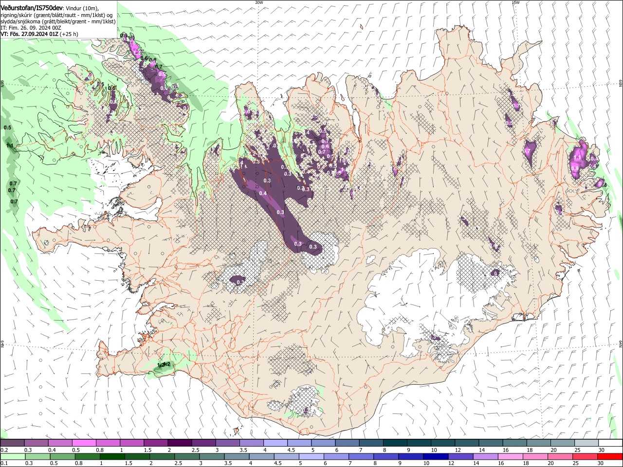The height and width of the screenshot is (467, 623).
Task: Click the pale green 0.1 swatch in the lower legend
Action: pos(13,457)
